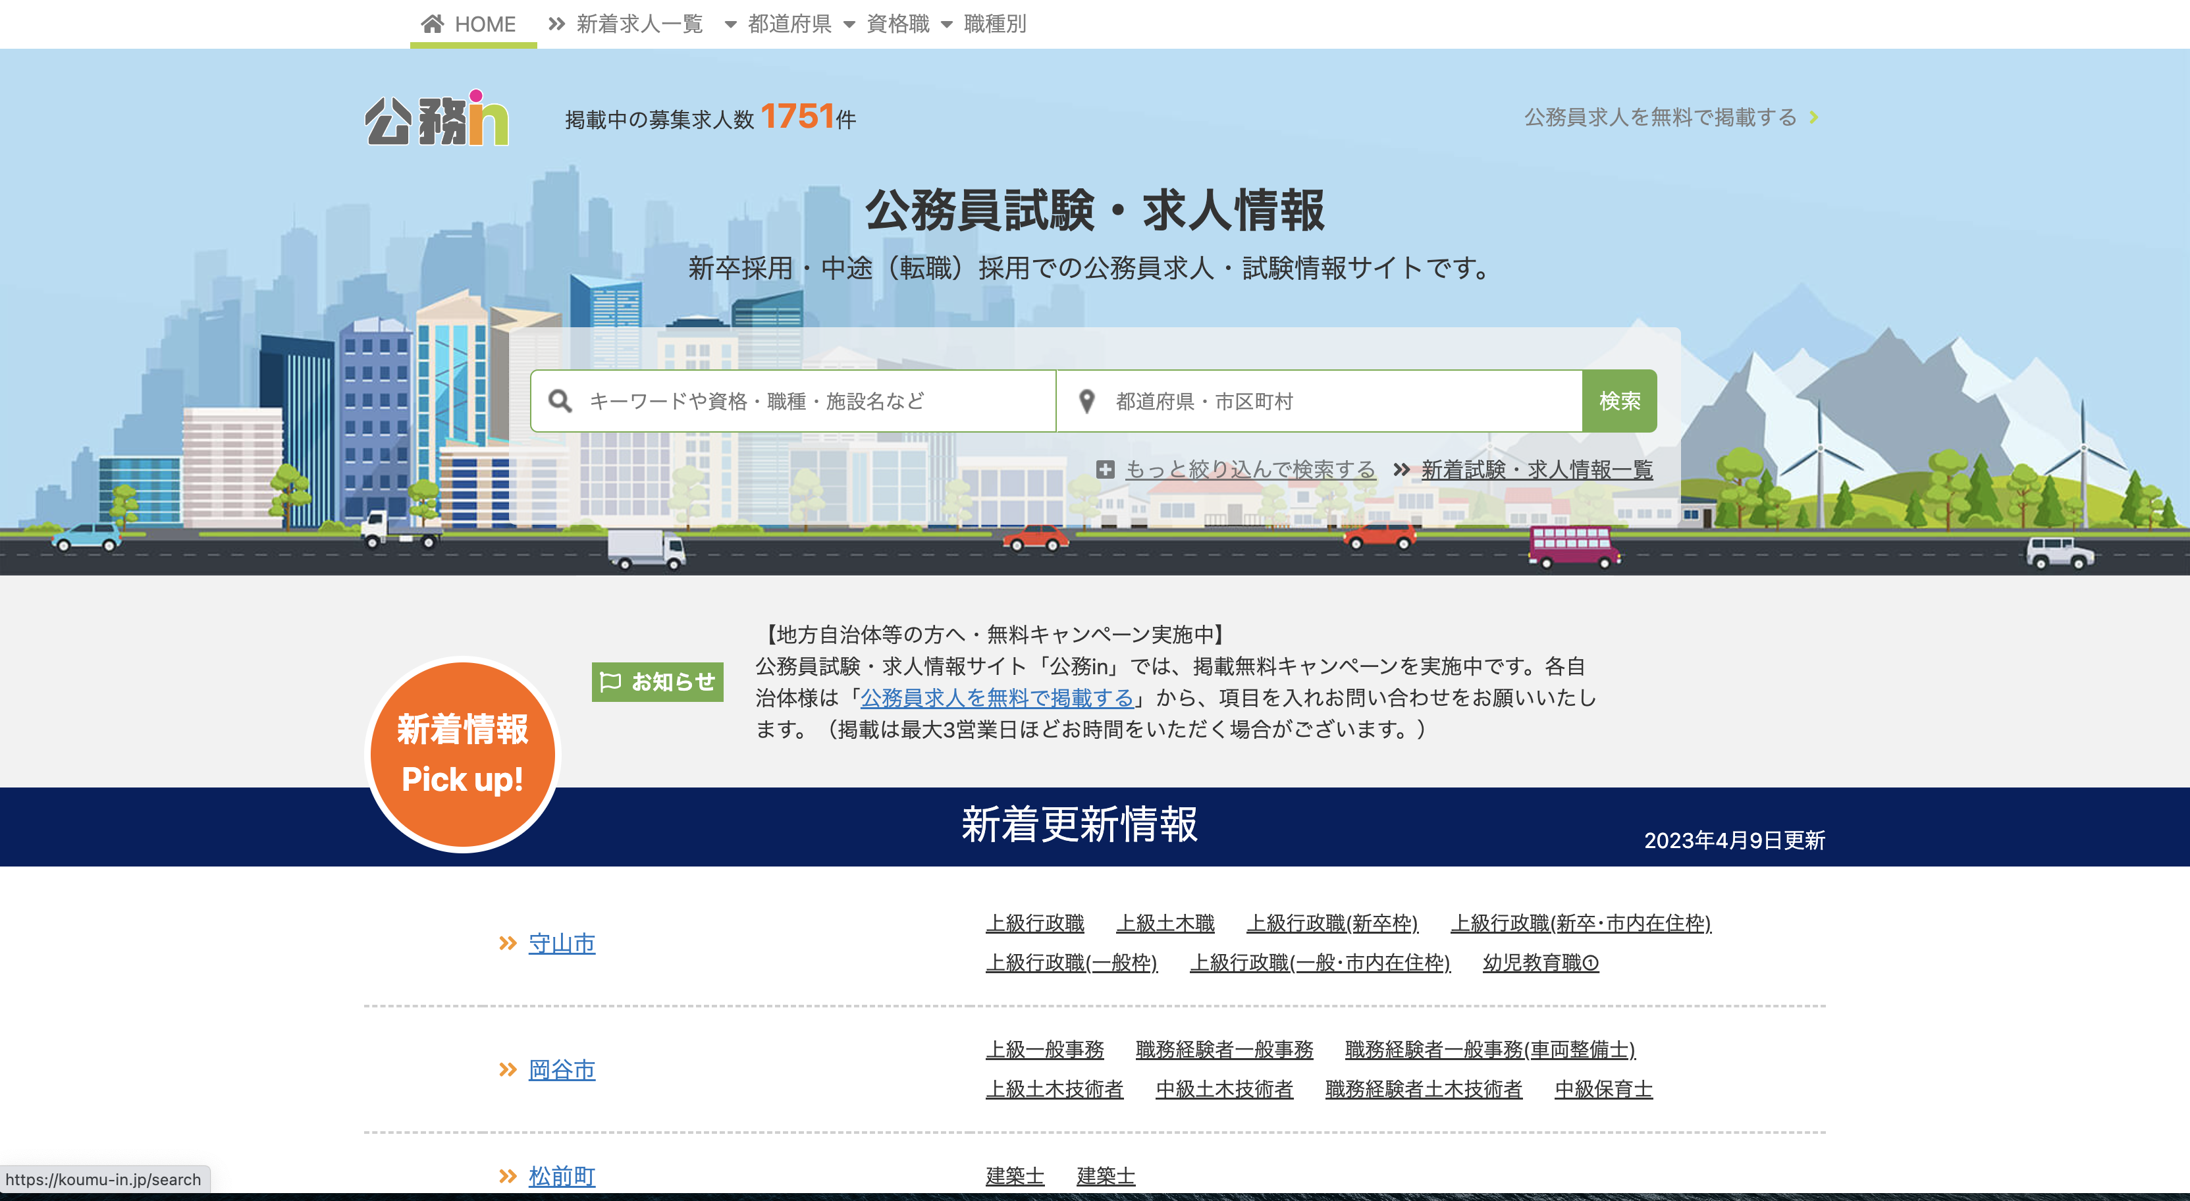
Task: Open the 新着求人一覧 menu item
Action: click(x=639, y=24)
